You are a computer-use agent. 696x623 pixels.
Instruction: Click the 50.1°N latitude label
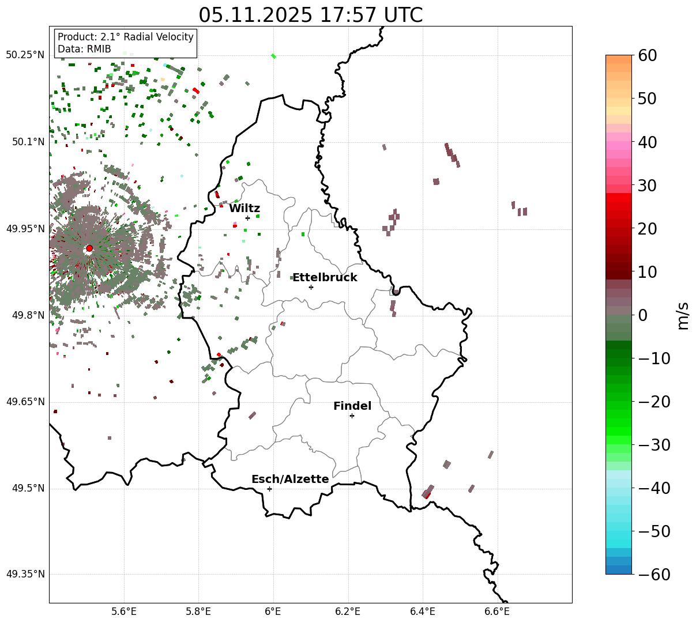pyautogui.click(x=28, y=142)
